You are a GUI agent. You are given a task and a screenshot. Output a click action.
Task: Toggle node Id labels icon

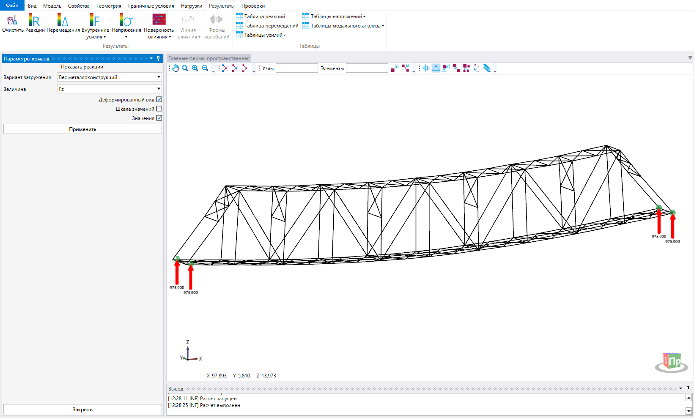coord(395,68)
